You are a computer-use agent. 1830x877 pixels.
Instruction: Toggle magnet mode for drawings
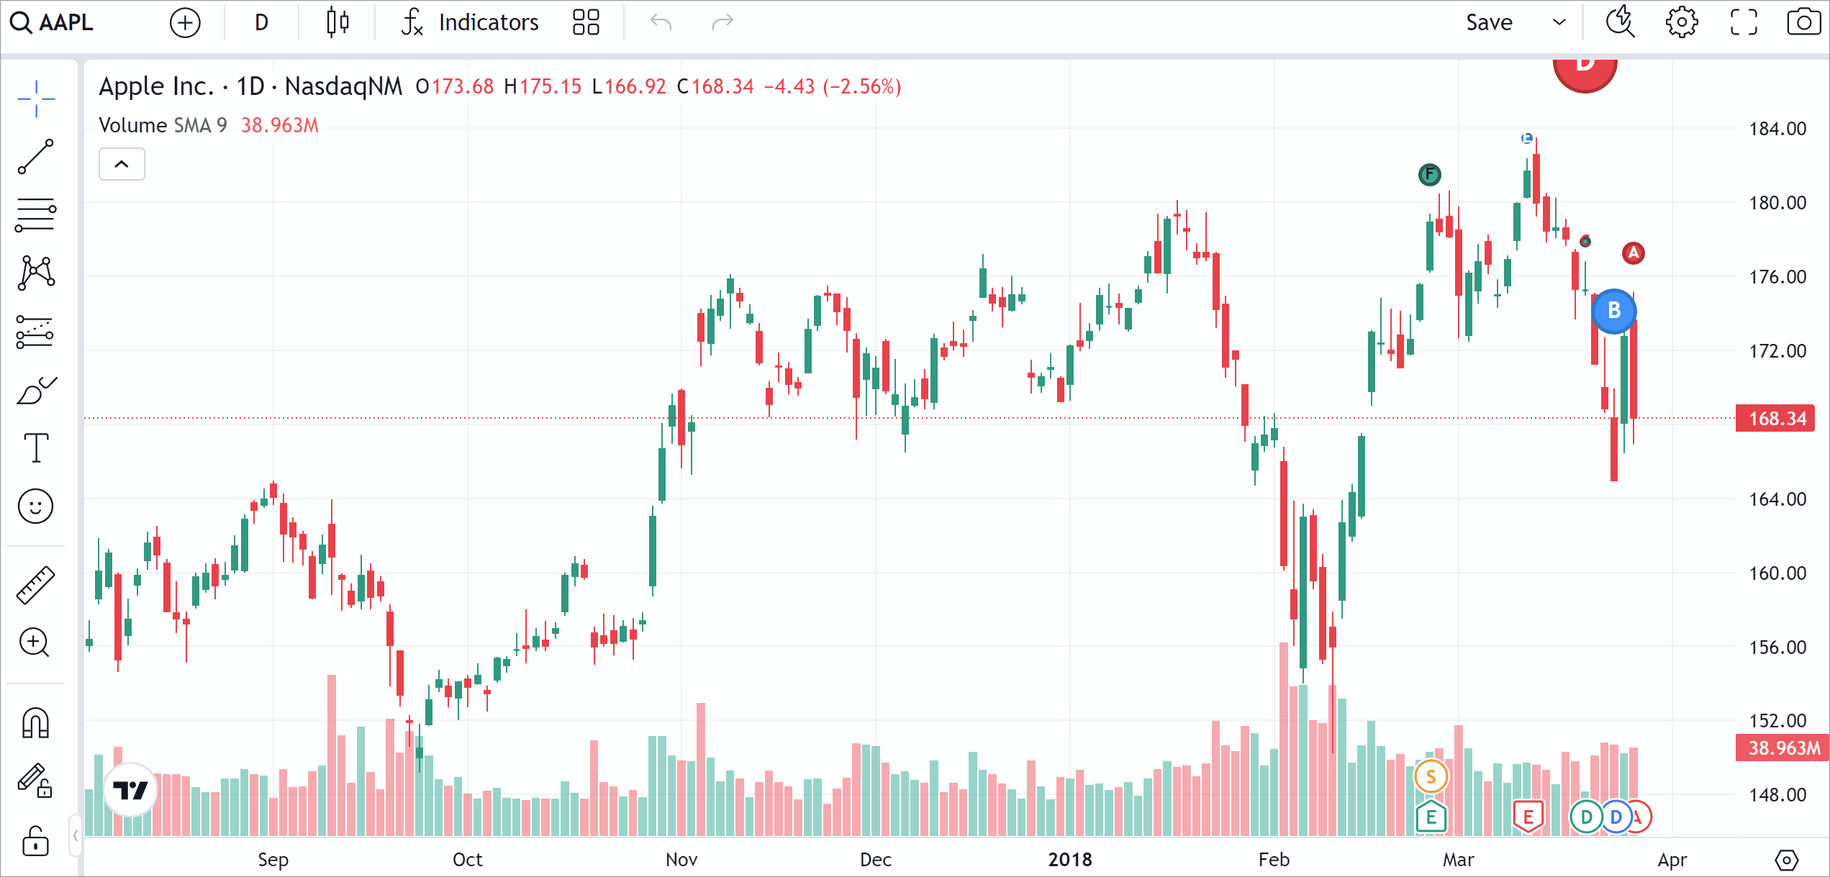click(x=35, y=722)
